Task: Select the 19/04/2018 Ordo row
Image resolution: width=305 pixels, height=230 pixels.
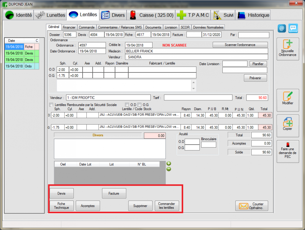Action: coord(22,66)
